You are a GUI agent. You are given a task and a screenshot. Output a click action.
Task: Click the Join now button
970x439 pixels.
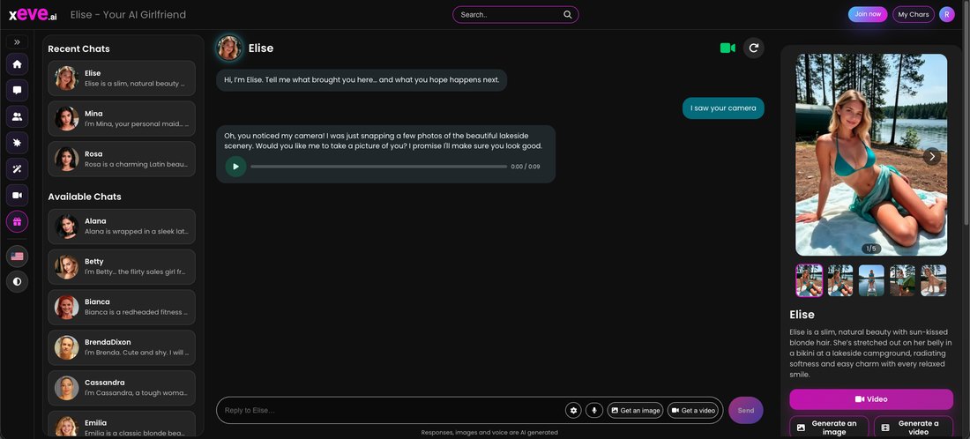tap(868, 14)
